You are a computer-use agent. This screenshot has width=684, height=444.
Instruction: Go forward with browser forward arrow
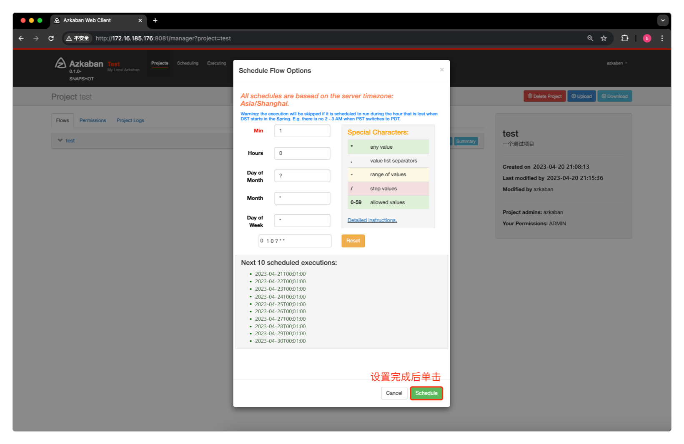pos(36,38)
